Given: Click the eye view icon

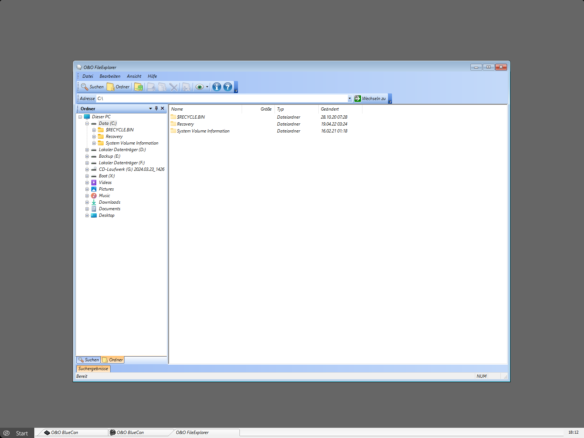Looking at the screenshot, I should [x=199, y=87].
